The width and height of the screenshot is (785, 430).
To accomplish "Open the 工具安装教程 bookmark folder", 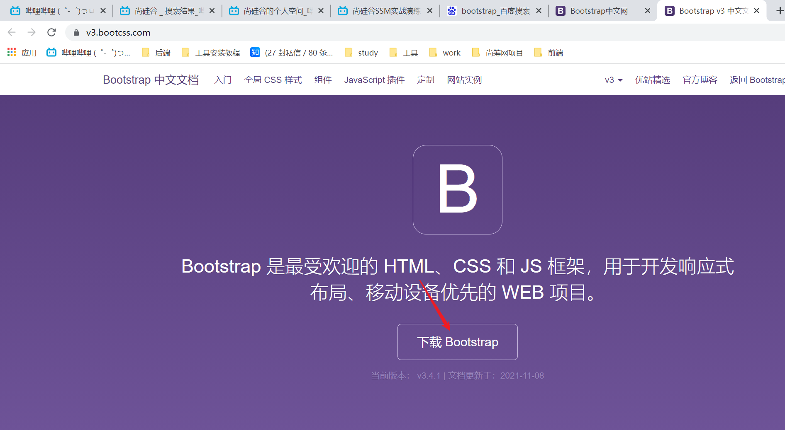I will 211,53.
